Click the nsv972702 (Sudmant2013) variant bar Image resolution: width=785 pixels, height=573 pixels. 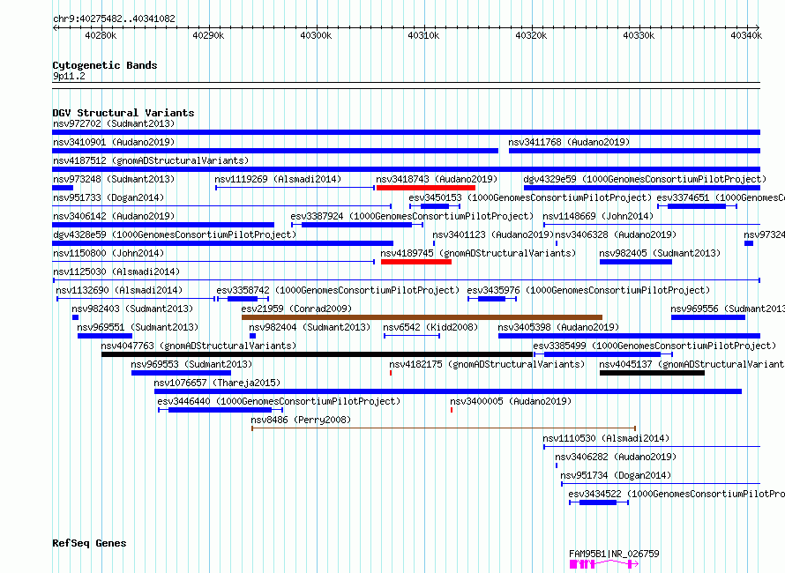(x=406, y=132)
